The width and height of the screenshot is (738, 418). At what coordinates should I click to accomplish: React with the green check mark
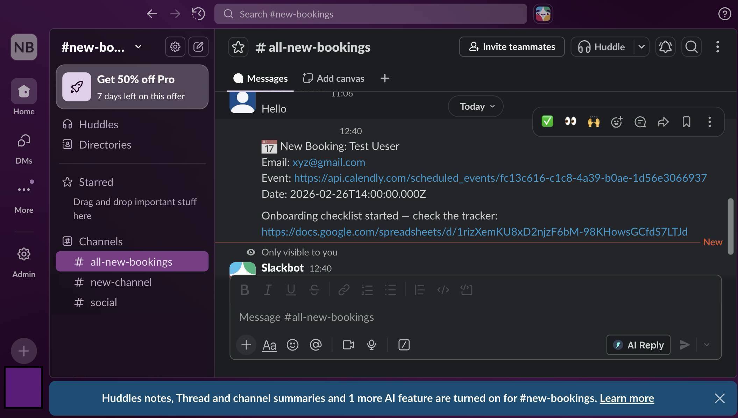tap(547, 122)
